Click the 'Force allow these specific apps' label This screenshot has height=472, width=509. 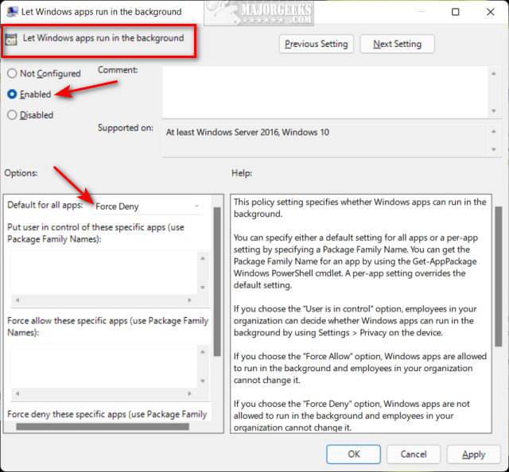(x=108, y=327)
